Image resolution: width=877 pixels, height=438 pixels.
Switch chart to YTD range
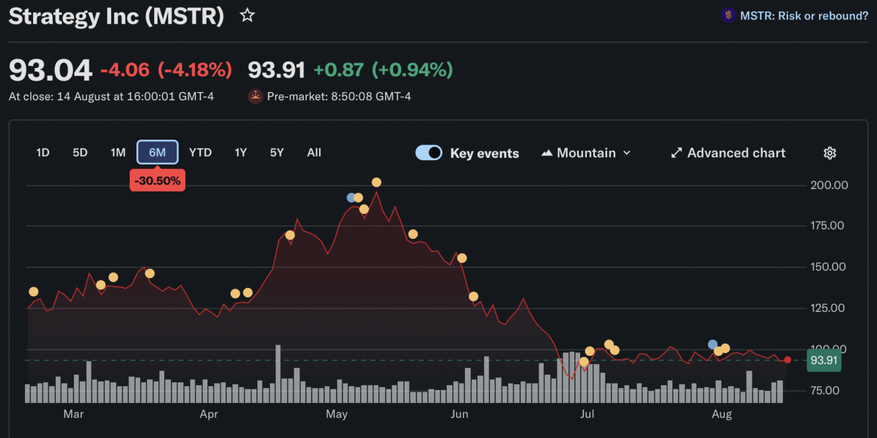pos(200,152)
